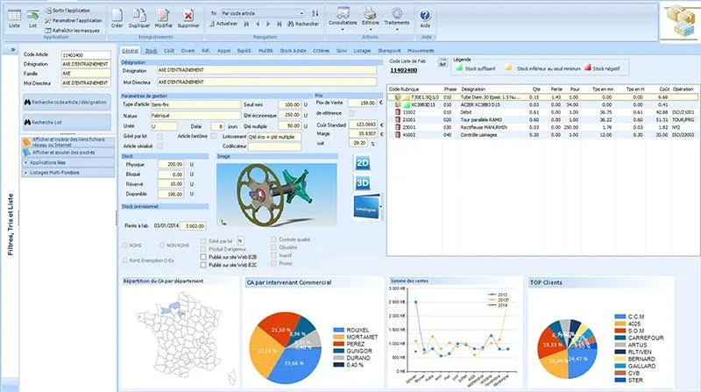Viewport: 701px width, 392px height.
Task: Go to the last record
Action: pos(279,25)
